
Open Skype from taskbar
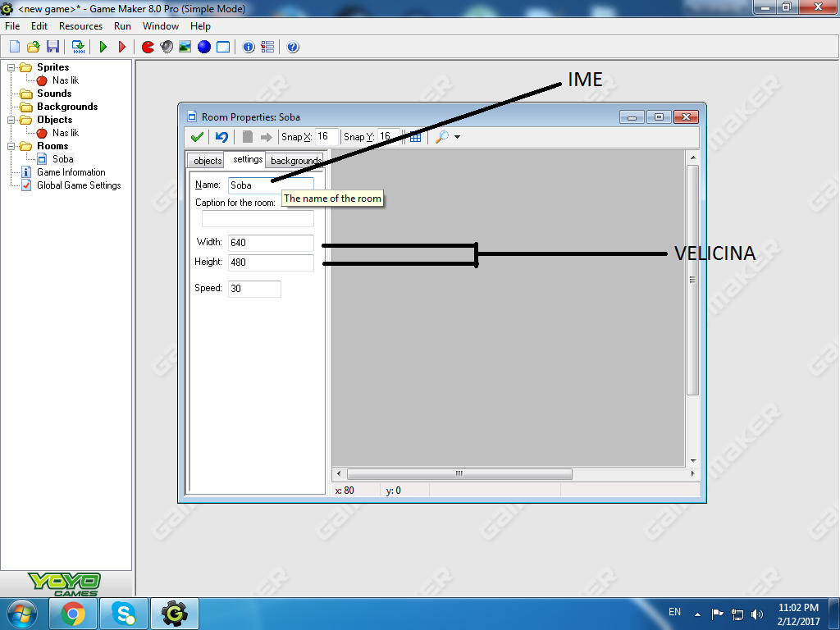coord(124,614)
